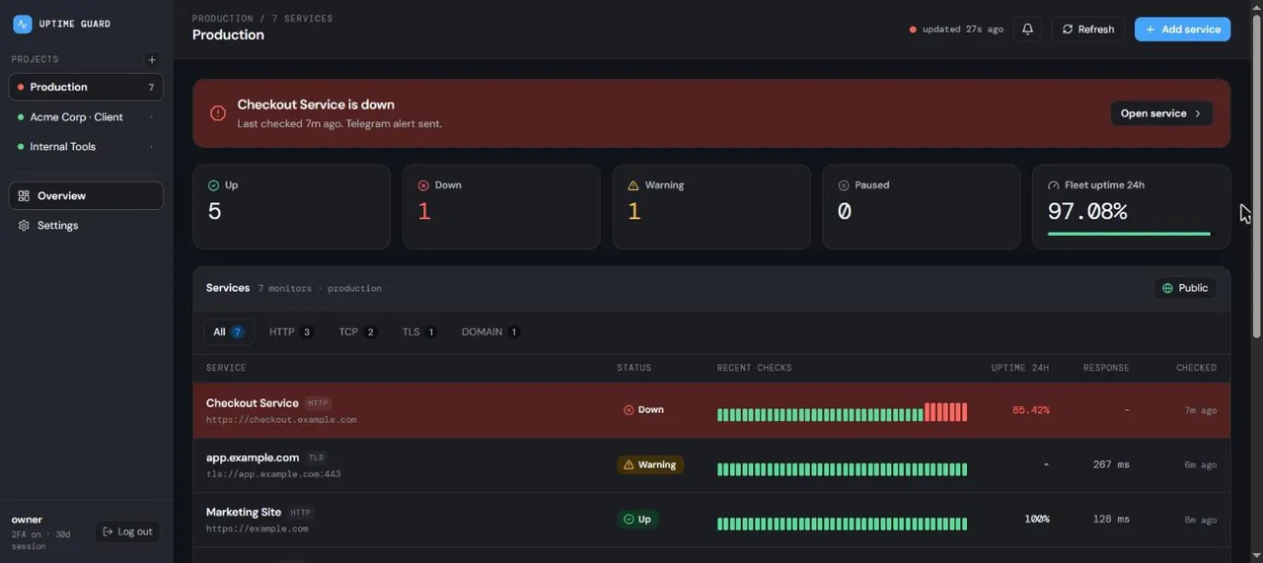
Task: Click the 85.42% uptime value
Action: click(1031, 410)
